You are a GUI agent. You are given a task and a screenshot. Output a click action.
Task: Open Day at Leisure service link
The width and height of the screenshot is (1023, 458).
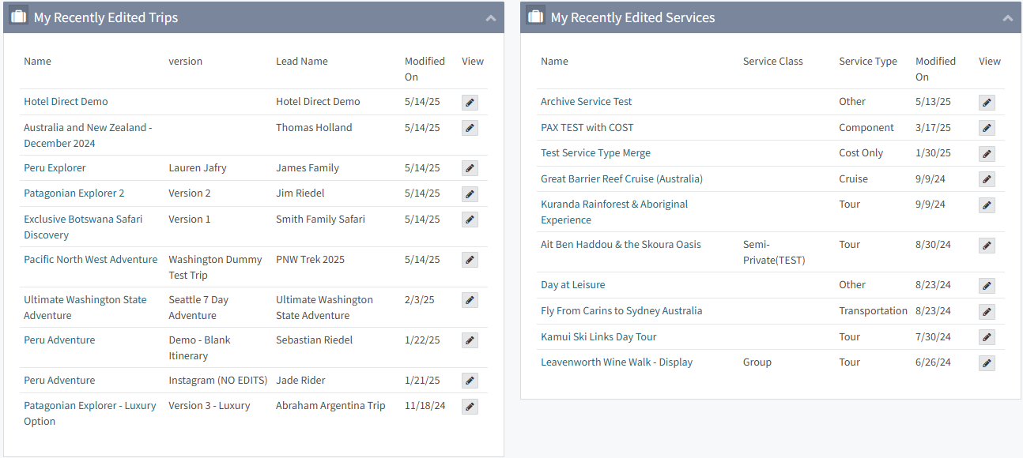point(572,285)
